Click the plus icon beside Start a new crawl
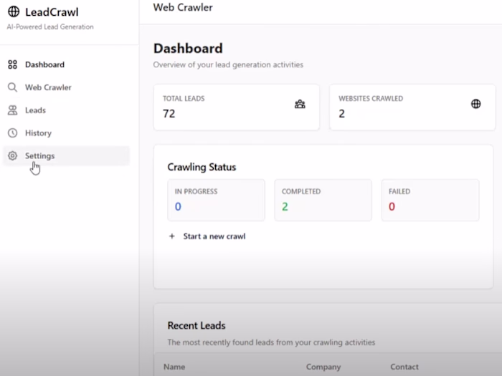Viewport: 502px width, 376px height. (171, 236)
